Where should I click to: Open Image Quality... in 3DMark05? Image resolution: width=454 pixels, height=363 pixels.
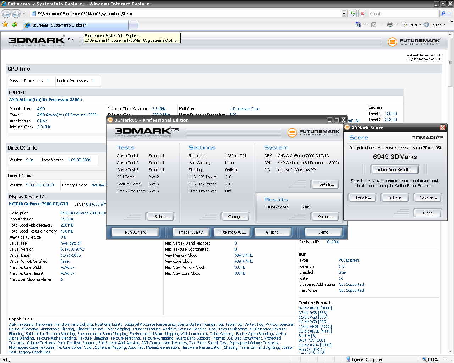click(192, 232)
